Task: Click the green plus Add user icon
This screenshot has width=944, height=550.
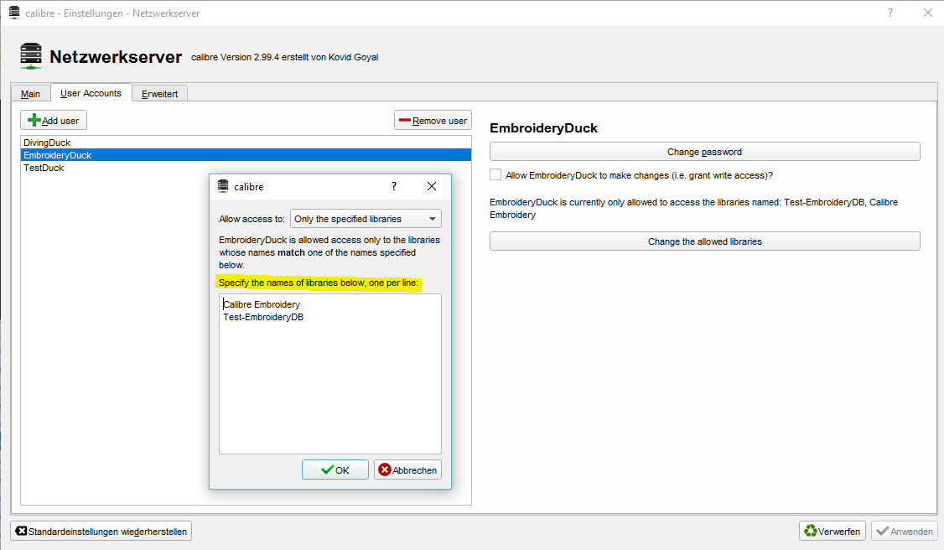Action: tap(34, 121)
